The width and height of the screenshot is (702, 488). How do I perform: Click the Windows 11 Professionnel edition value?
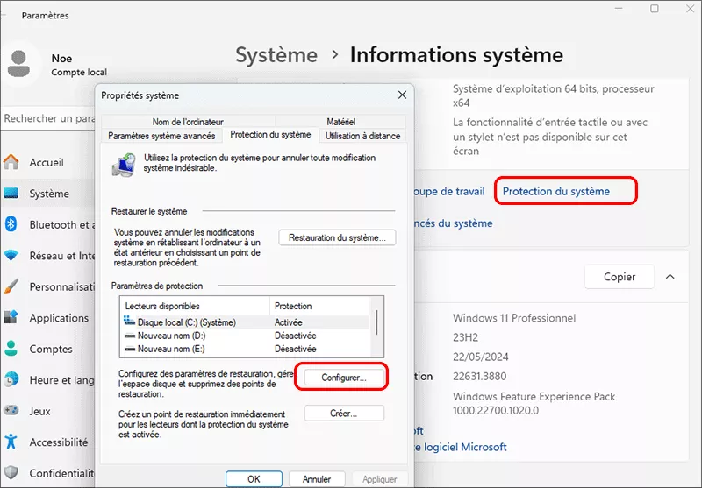click(x=514, y=318)
